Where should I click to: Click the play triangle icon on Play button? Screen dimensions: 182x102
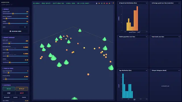click(20, 89)
